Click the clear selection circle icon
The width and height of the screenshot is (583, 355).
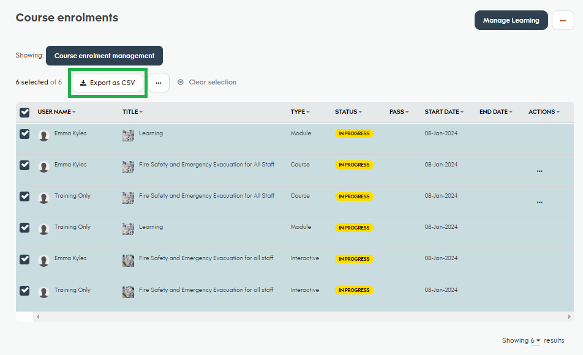[x=180, y=82]
